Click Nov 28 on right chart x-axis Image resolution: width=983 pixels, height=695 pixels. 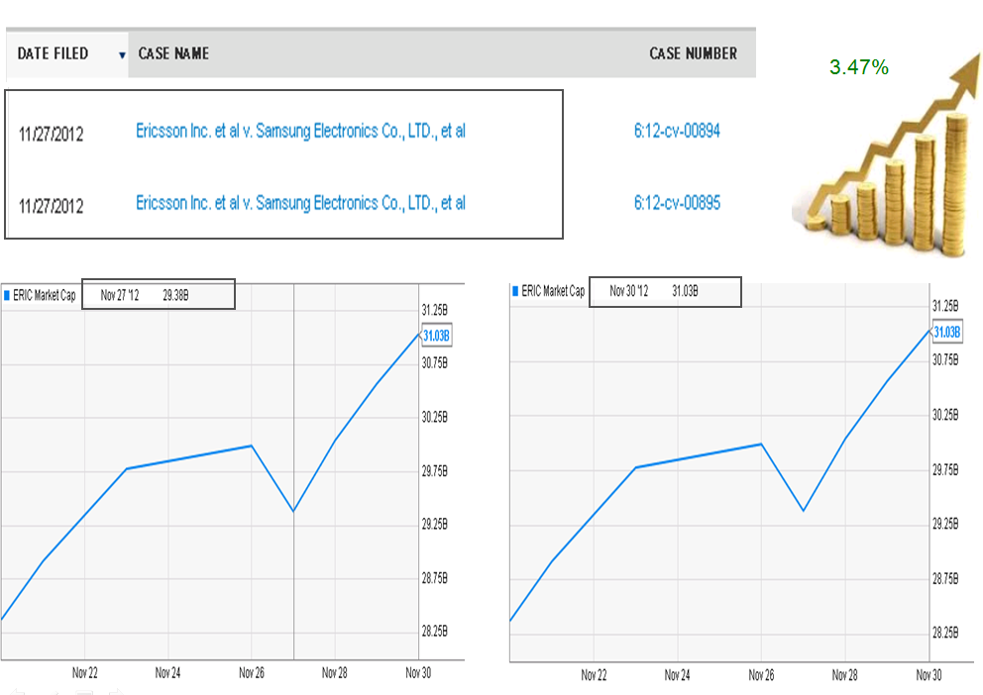[x=844, y=675]
